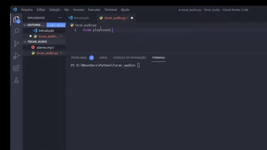Open the Extensions view icon

pos(16,68)
